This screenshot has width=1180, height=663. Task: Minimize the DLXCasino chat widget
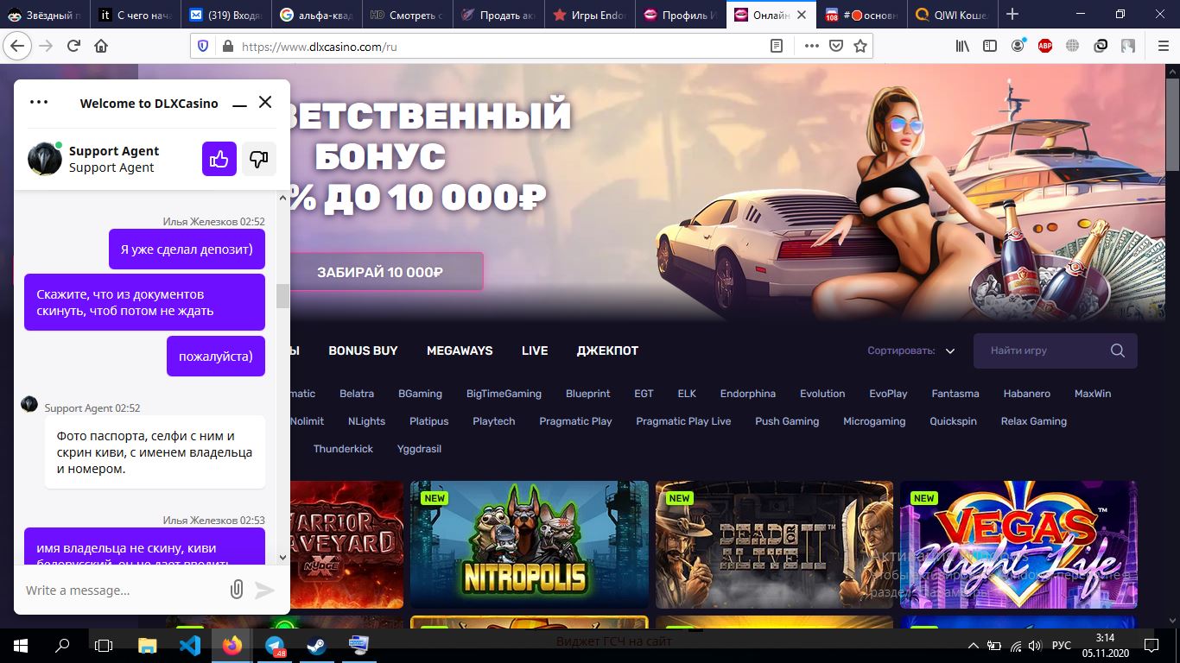[x=238, y=104]
